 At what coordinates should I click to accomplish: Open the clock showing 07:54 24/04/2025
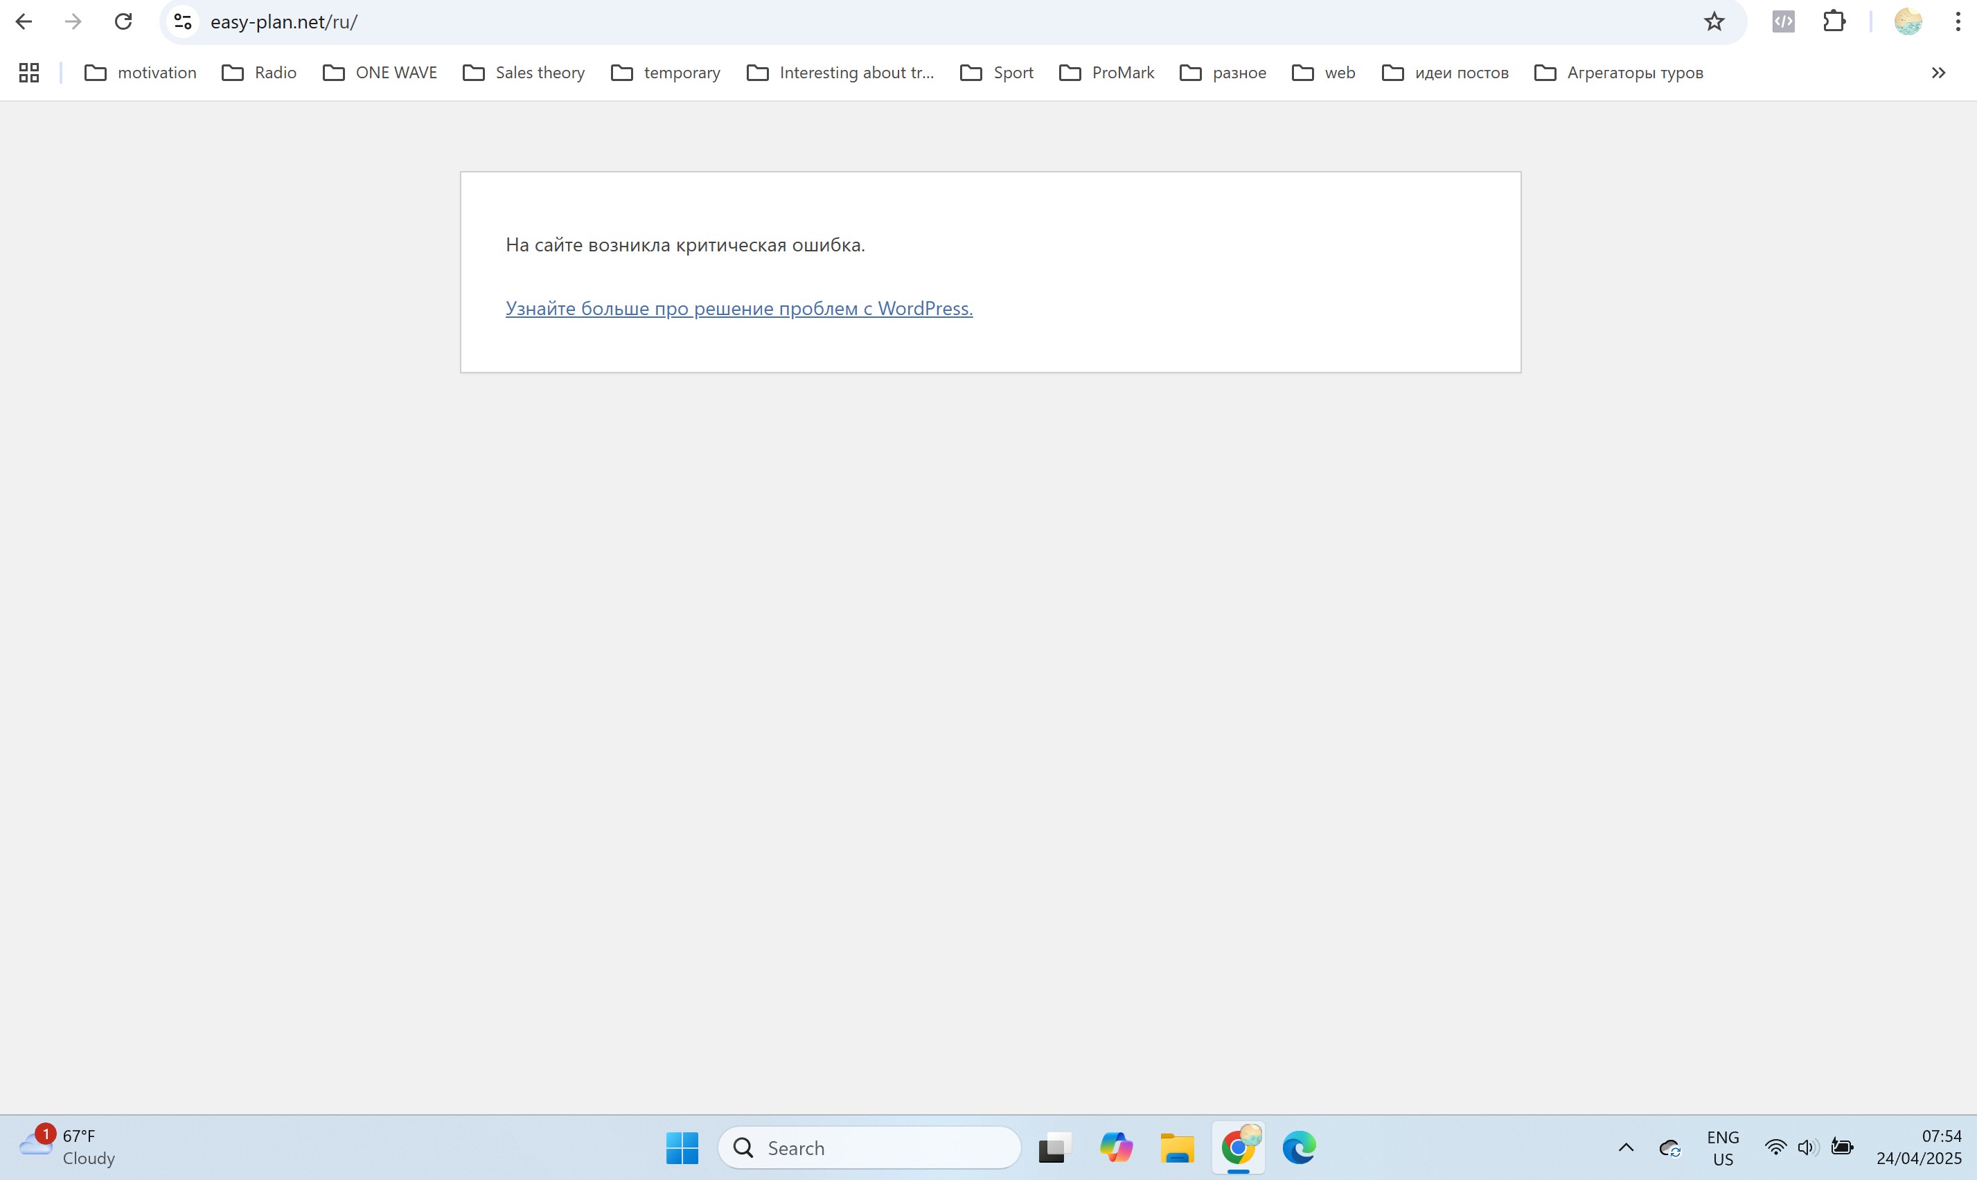1919,1147
